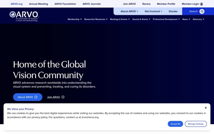Click the blue About ARVO hero button
The width and height of the screenshot is (214, 134).
point(28,97)
